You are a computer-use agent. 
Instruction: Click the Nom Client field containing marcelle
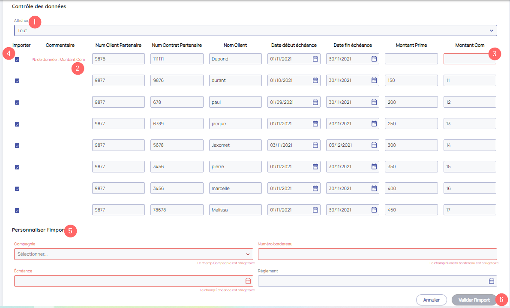[235, 188]
